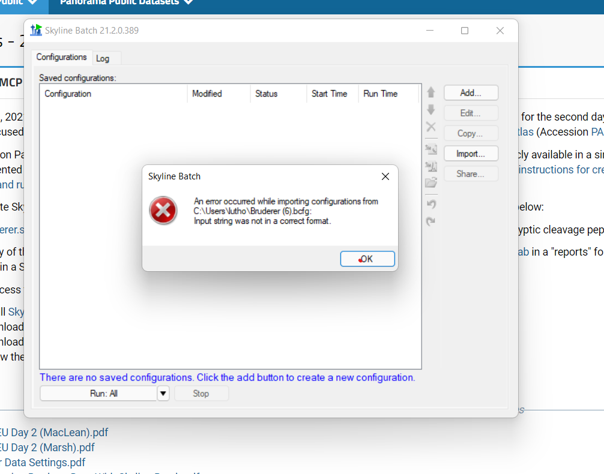Close the Skyline Batch error dialog
This screenshot has height=474, width=604.
(x=385, y=176)
